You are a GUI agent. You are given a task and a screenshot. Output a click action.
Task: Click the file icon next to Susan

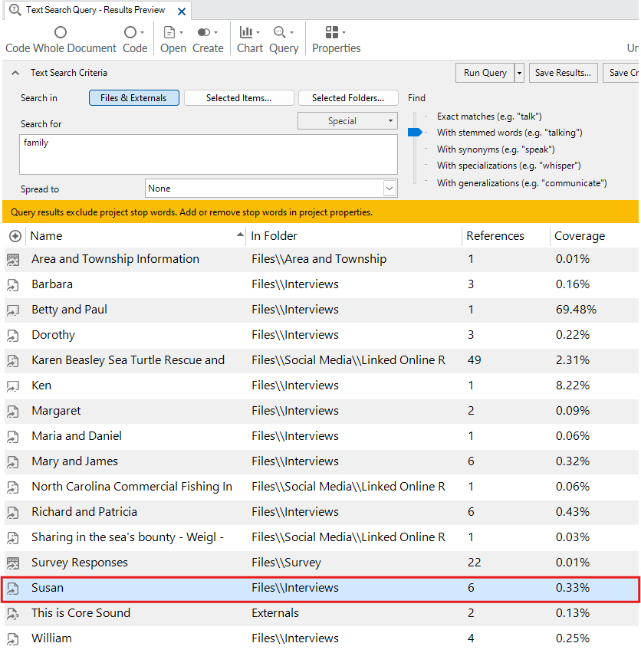pyautogui.click(x=13, y=589)
